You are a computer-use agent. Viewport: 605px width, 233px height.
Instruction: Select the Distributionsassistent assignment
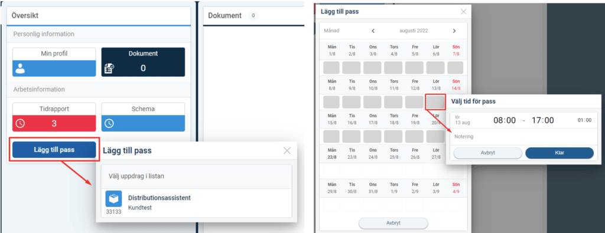pyautogui.click(x=196, y=203)
